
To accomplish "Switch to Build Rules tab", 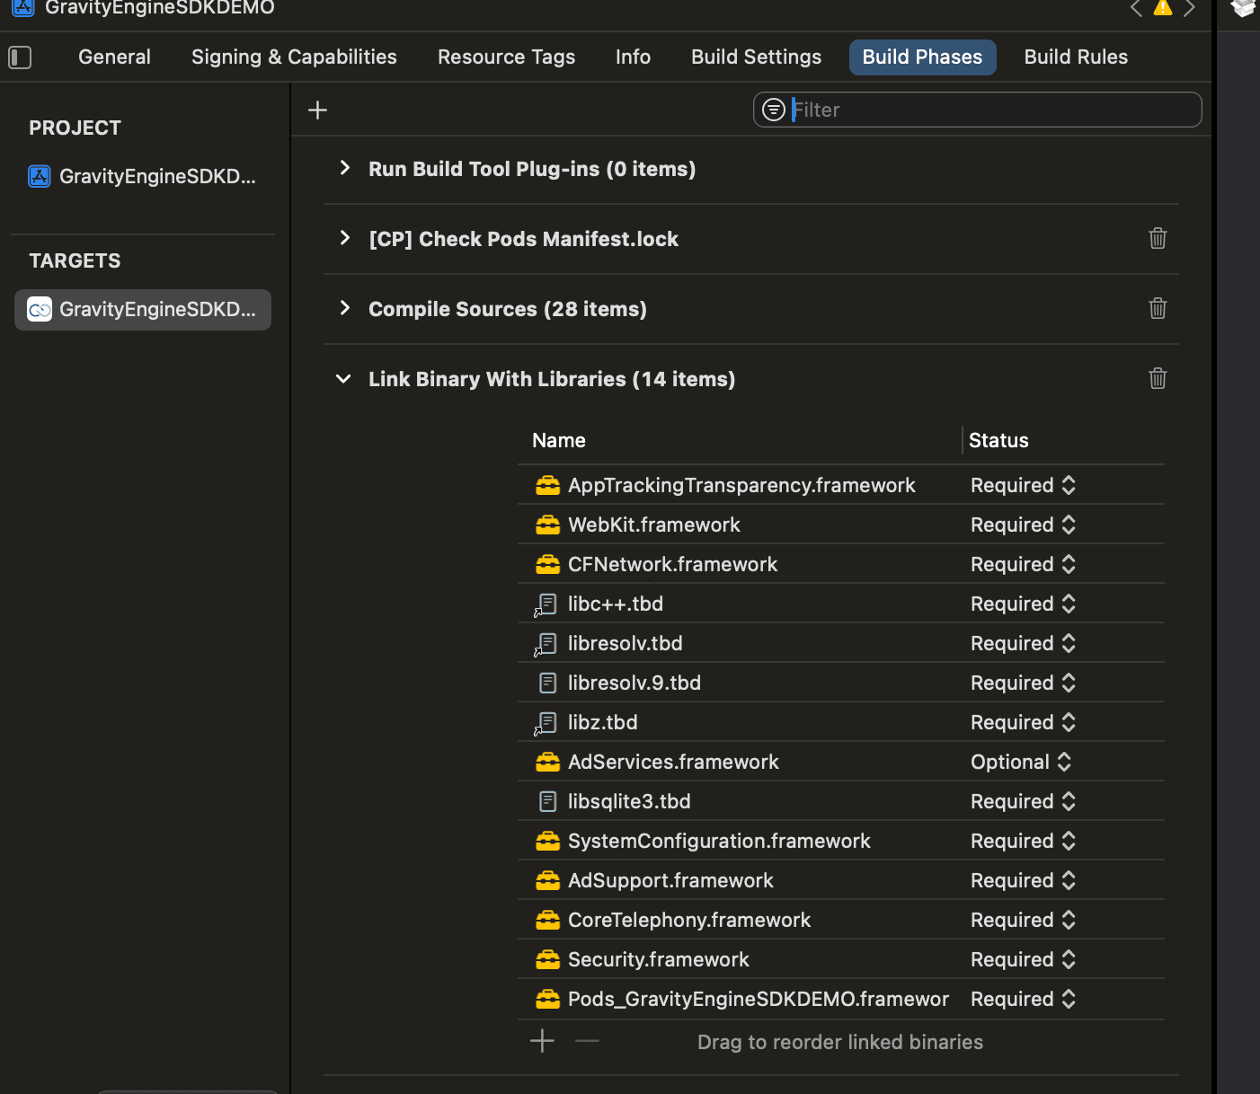I will [1076, 57].
